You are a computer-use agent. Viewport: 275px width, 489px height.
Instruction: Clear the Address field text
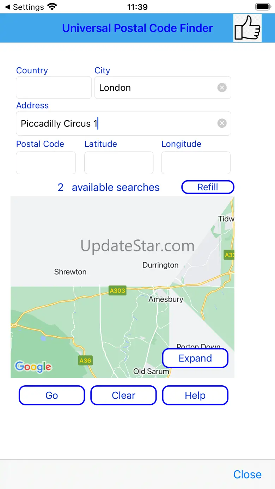click(x=222, y=123)
